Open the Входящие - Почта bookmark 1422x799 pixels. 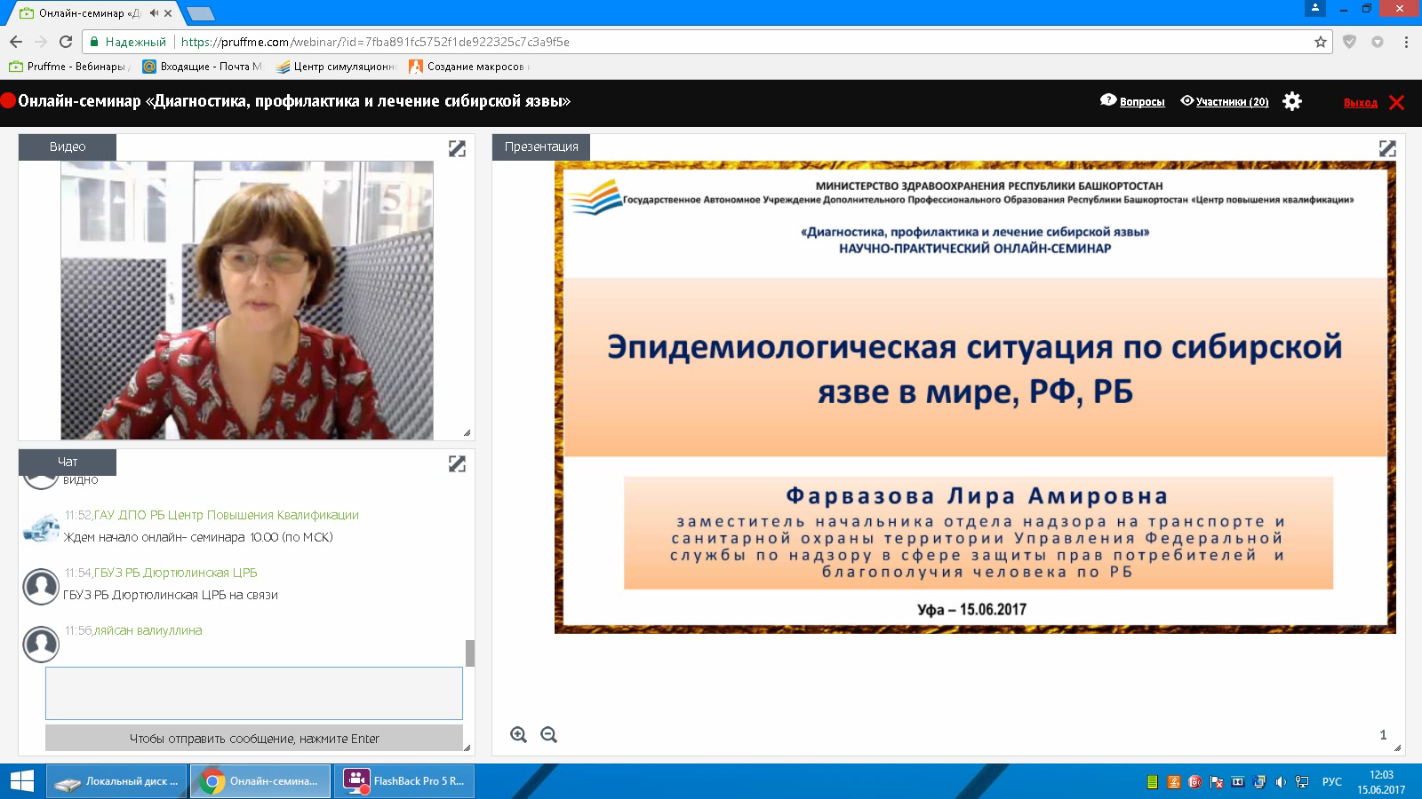[x=203, y=67]
